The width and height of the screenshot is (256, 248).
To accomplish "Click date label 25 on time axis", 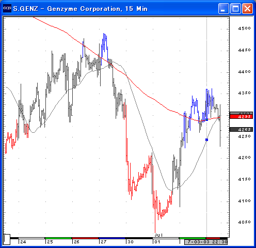I will pos(50,242).
